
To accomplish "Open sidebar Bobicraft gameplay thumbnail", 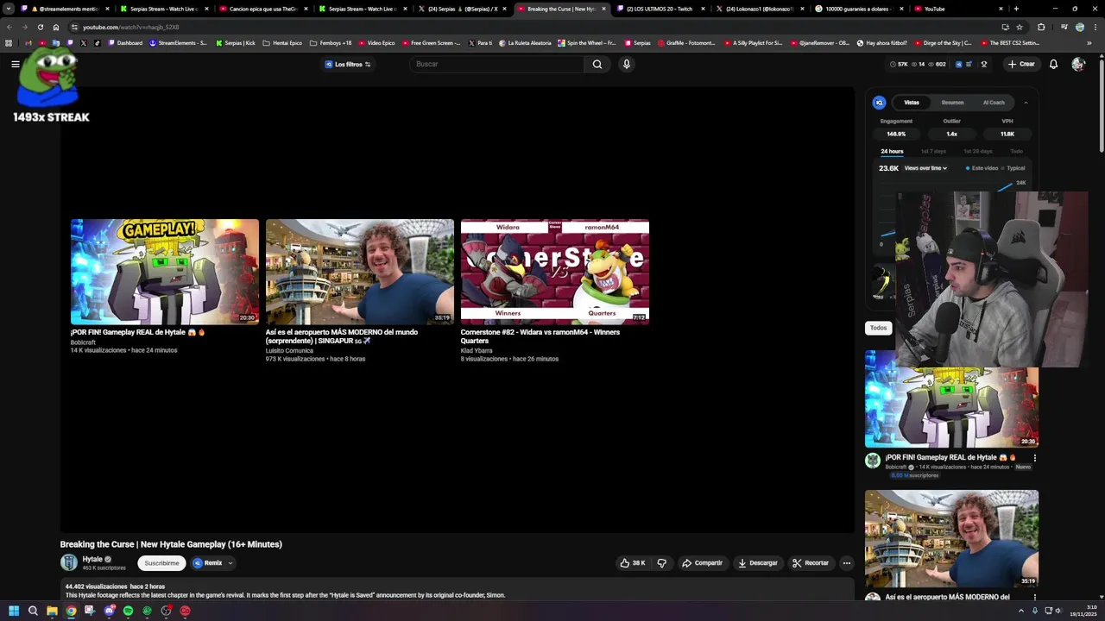I will (951, 398).
